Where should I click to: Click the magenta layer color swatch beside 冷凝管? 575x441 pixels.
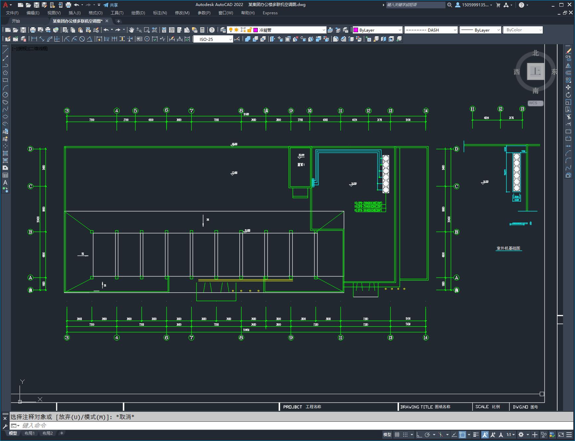click(x=256, y=30)
